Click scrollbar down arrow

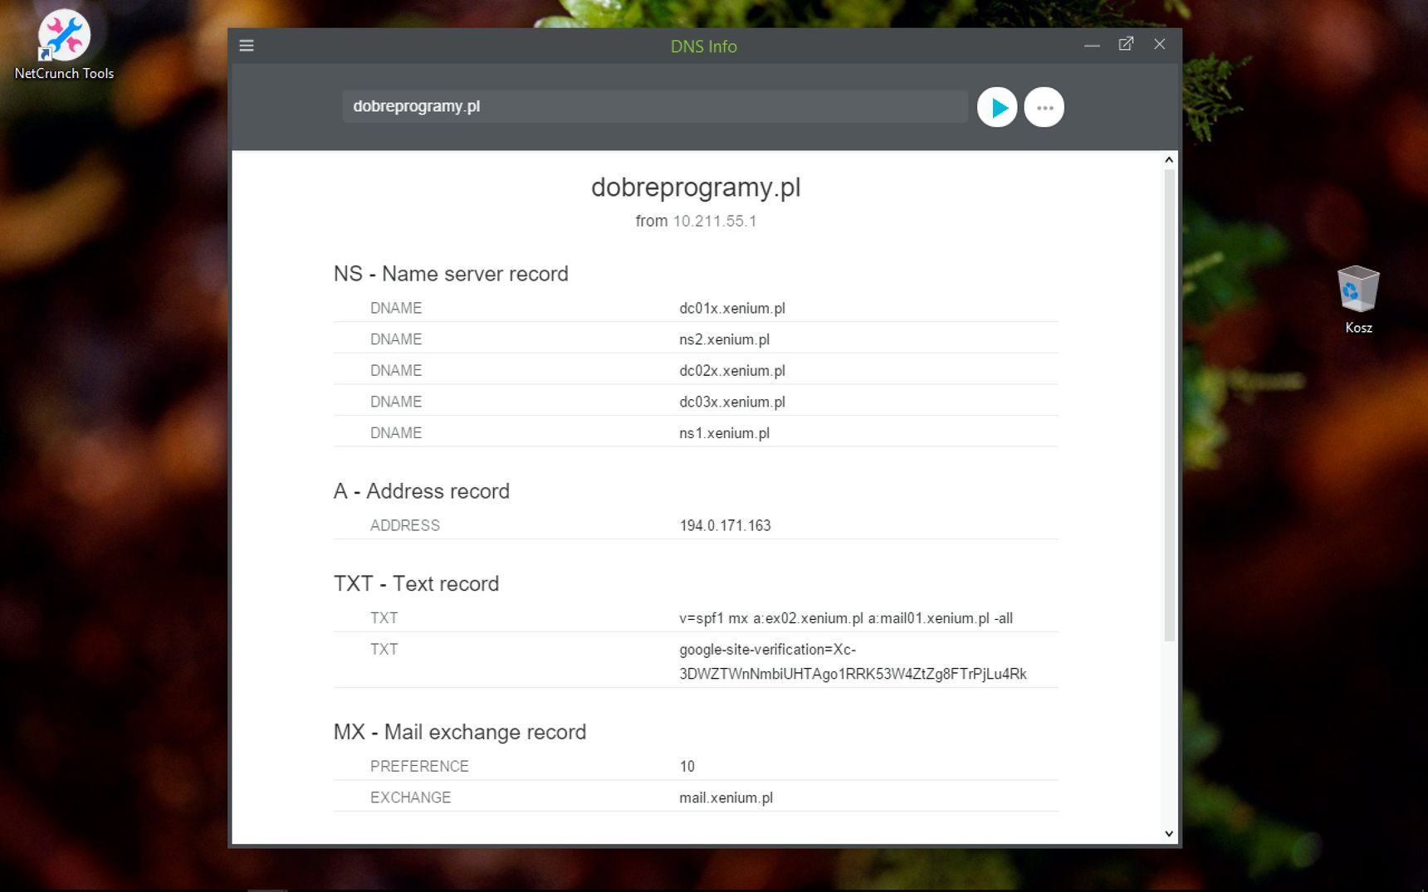1169,834
